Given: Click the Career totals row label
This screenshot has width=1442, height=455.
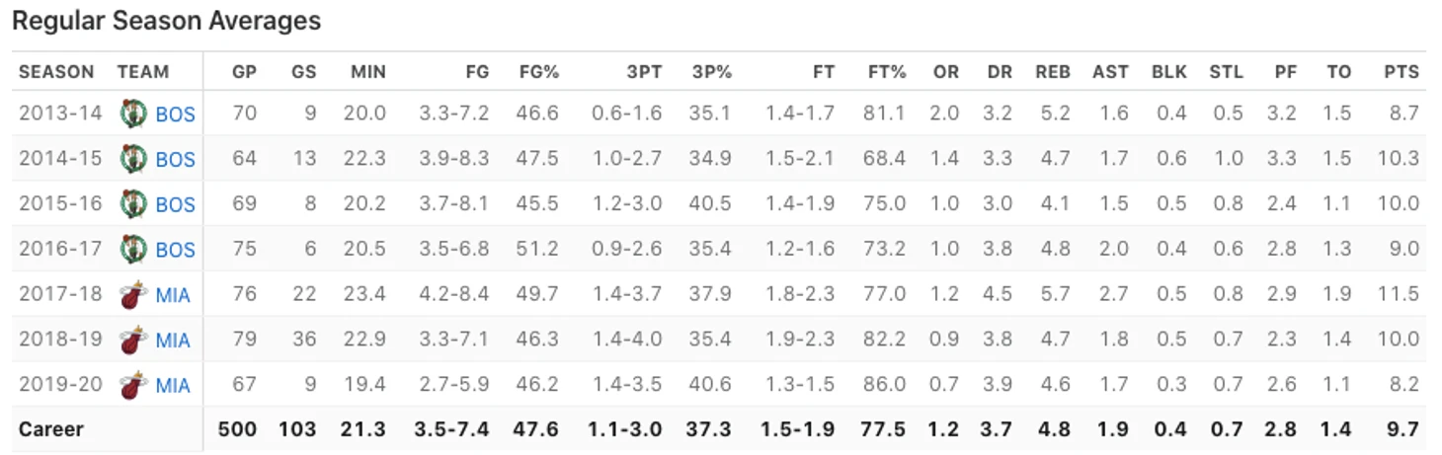Looking at the screenshot, I should coord(51,429).
